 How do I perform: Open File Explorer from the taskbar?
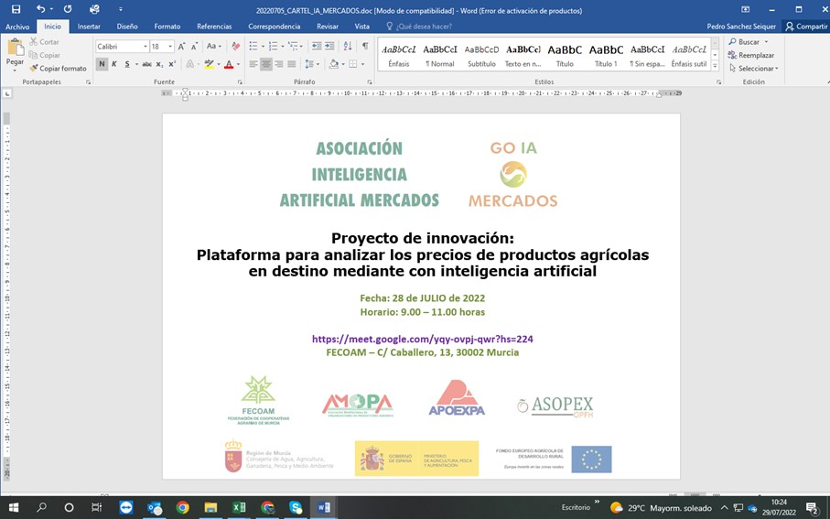(210, 507)
